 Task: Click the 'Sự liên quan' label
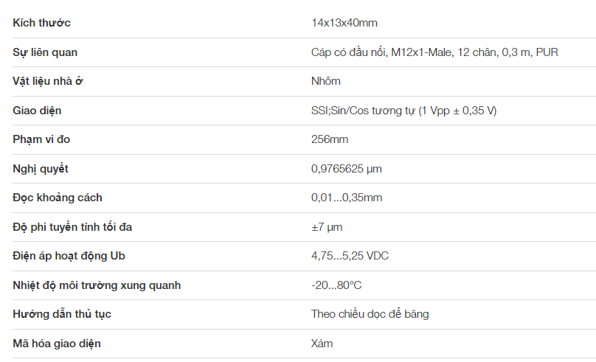pos(45,52)
